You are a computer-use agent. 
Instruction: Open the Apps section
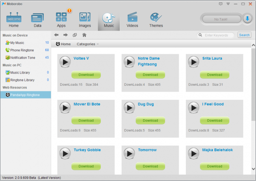[x=61, y=20]
